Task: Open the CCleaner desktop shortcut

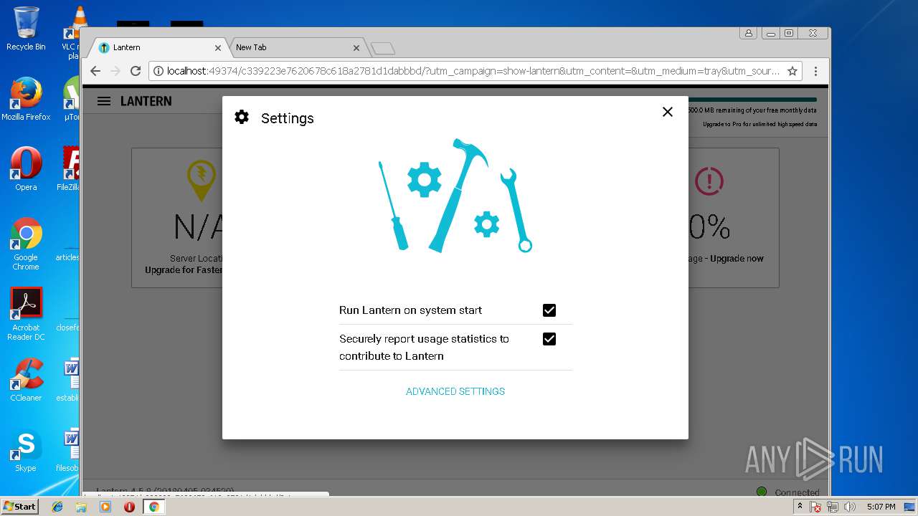Action: click(26, 380)
